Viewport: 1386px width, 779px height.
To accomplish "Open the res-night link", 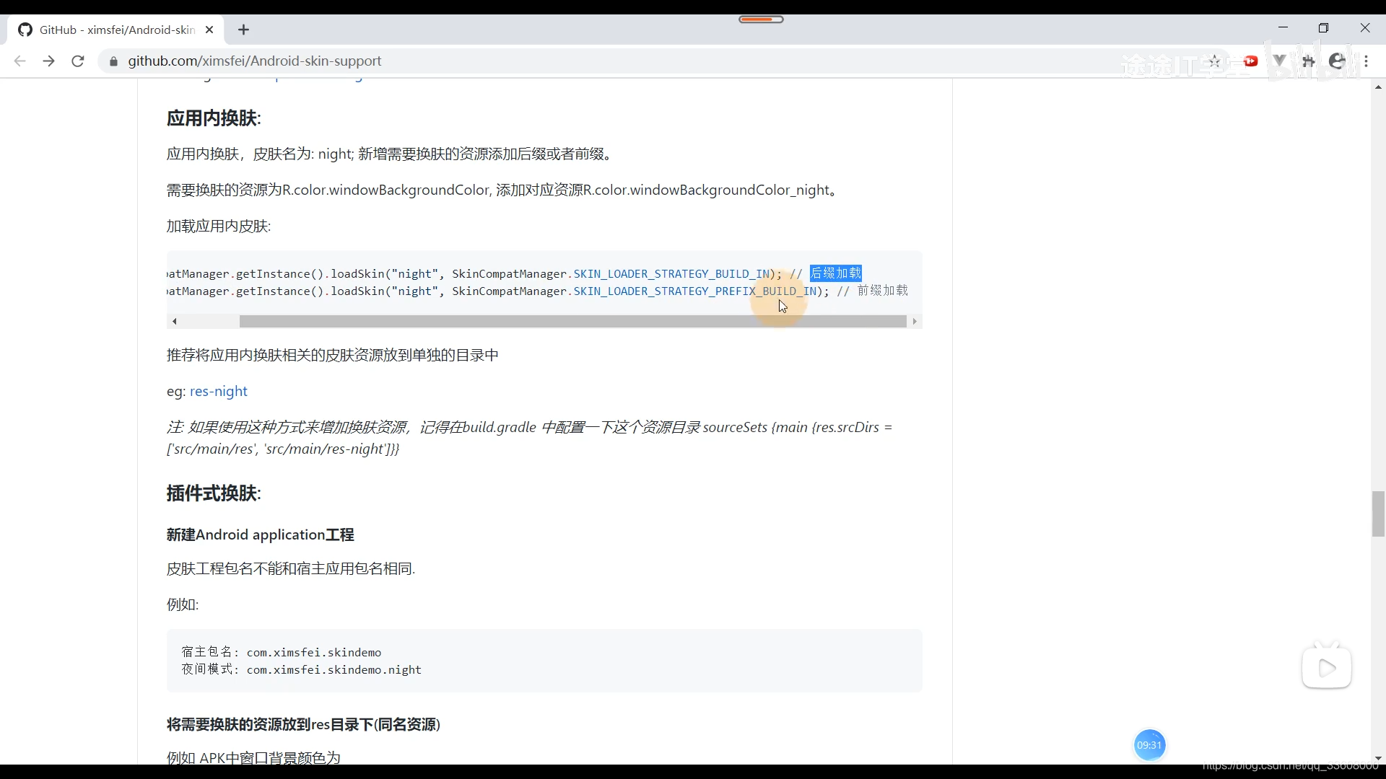I will tap(218, 391).
